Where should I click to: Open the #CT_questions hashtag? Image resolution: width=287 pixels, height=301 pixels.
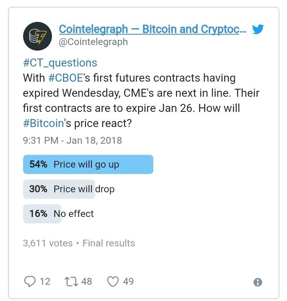point(60,63)
